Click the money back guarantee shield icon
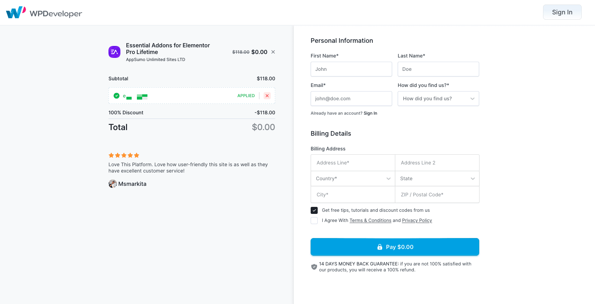Image resolution: width=595 pixels, height=304 pixels. [x=314, y=267]
